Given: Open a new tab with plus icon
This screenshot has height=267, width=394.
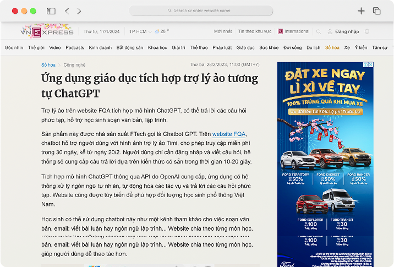Looking at the screenshot, I should pos(361,11).
